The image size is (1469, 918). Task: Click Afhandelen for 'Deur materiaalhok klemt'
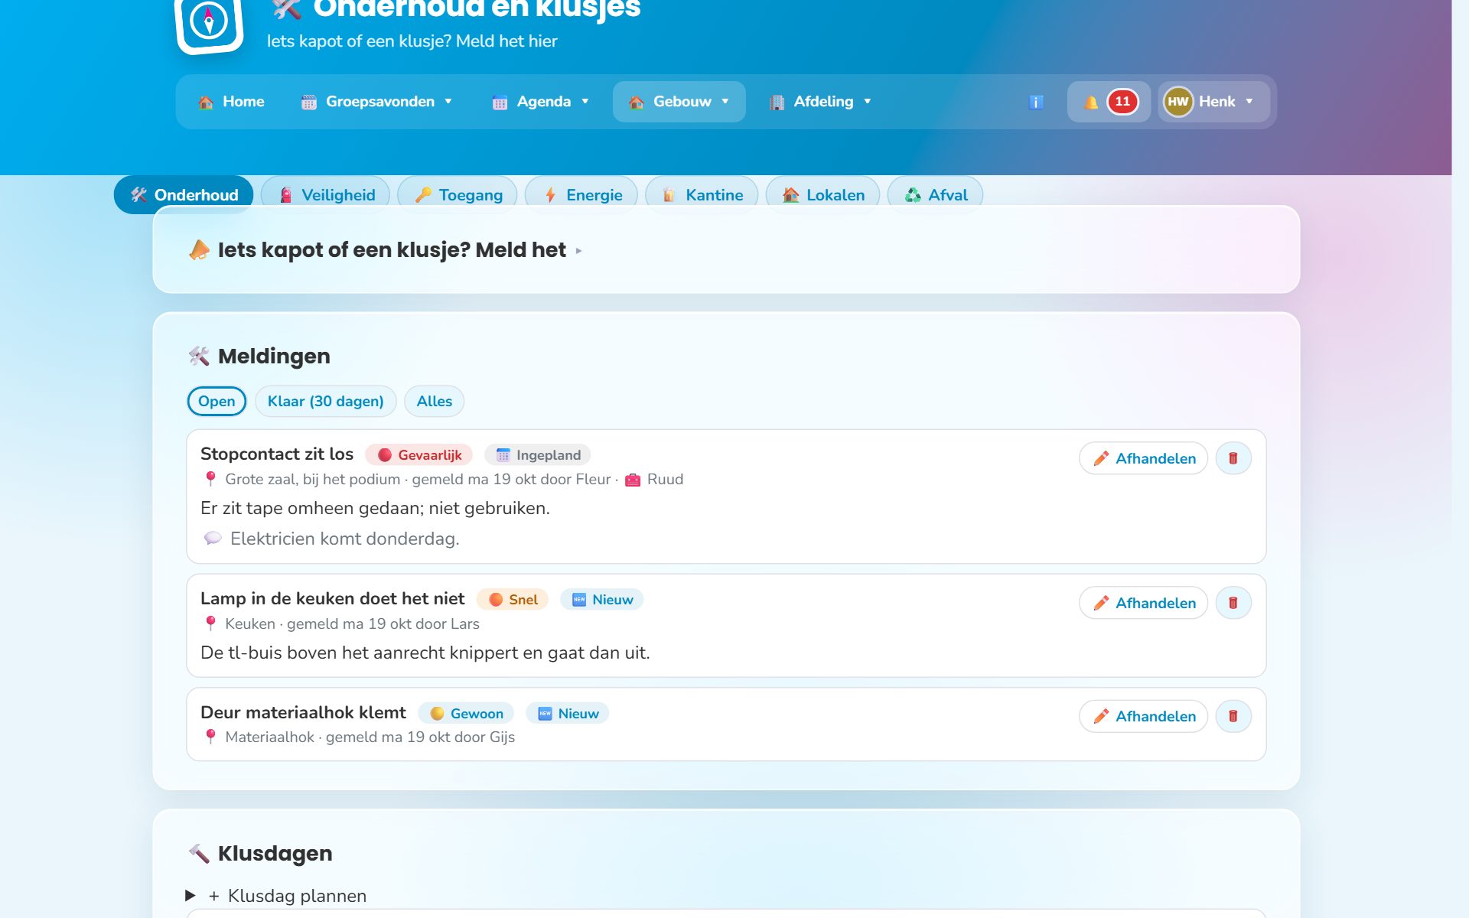point(1143,716)
